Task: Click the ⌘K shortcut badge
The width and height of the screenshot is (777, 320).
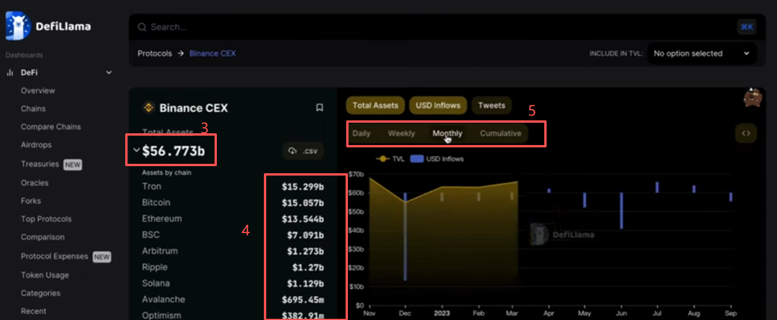Action: pyautogui.click(x=746, y=27)
